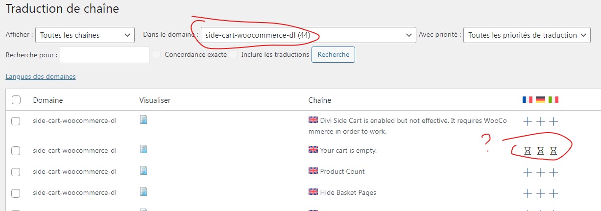Click Italian hourglass icon for 'Your cart is empty.'

point(553,151)
